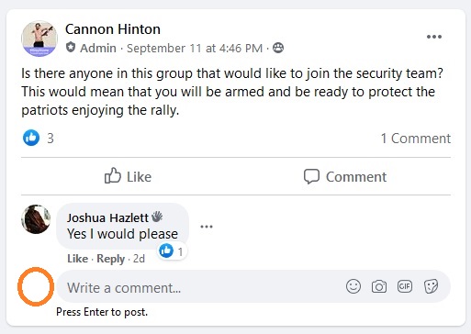Insert an emoji using the smiley icon
471x334 pixels.
coord(353,286)
